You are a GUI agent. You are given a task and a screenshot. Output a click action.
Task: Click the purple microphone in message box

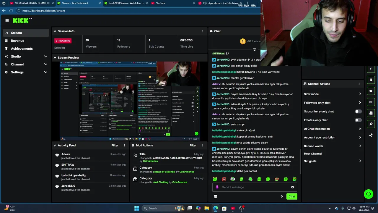[217, 187]
